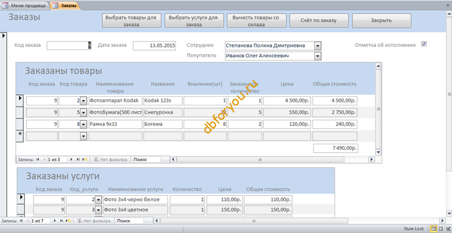
Task: Go to previous record in bottom main navigator
Action: 27,221
